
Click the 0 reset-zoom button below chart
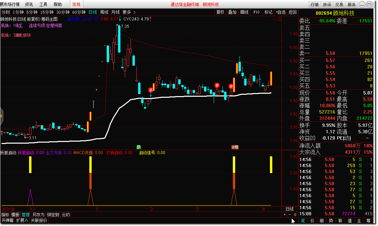pos(295,214)
